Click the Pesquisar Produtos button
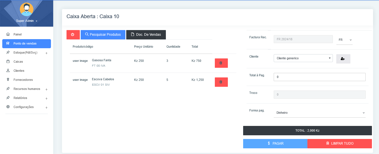 pyautogui.click(x=103, y=35)
